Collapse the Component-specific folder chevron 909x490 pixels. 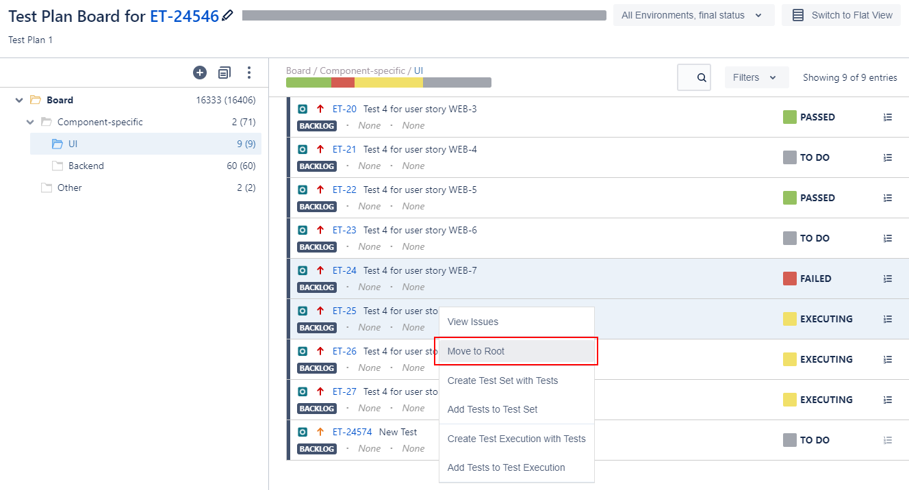coord(30,122)
